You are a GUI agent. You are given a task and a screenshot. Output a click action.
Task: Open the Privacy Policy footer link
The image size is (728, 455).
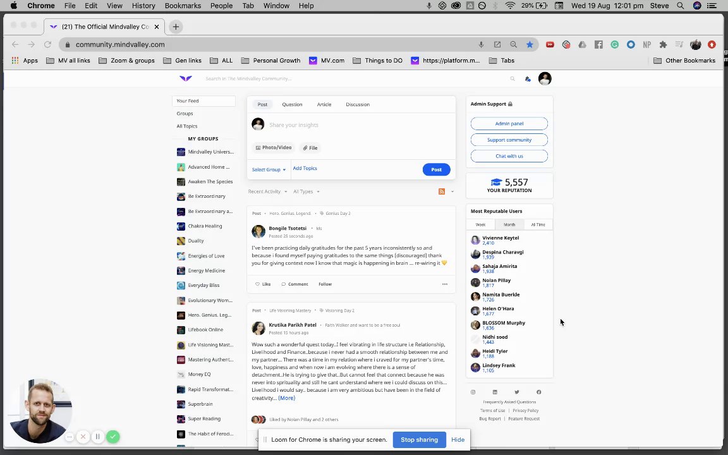pos(526,410)
